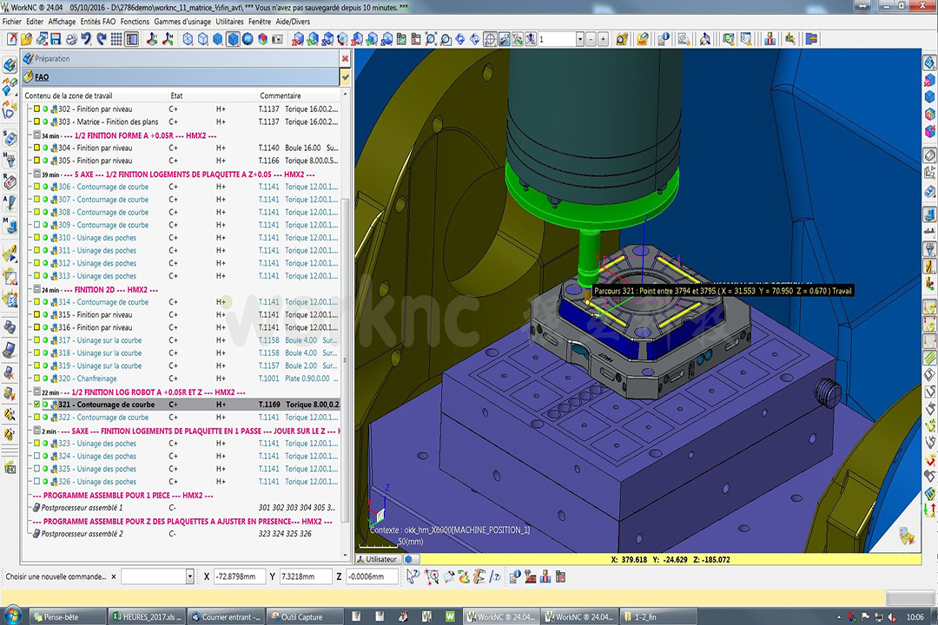Open the layer number dropdown showing 1

coord(579,39)
